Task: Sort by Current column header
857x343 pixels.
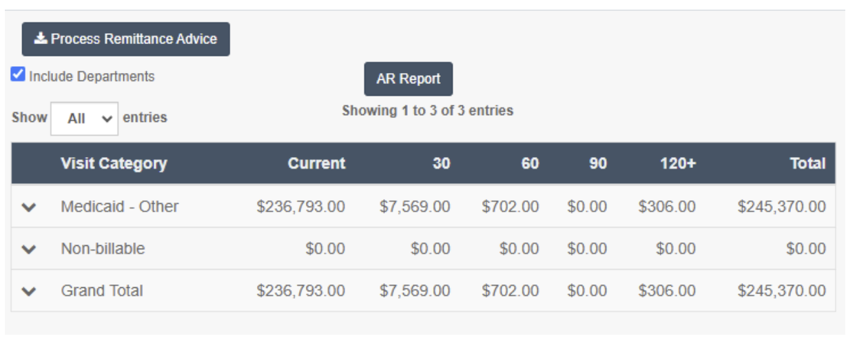Action: point(317,163)
